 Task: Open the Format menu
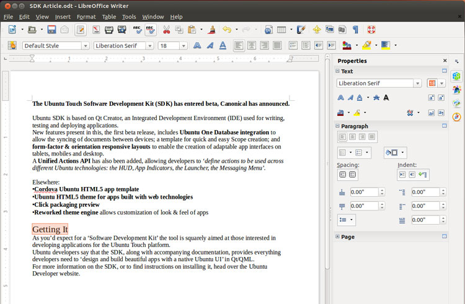[x=86, y=17]
